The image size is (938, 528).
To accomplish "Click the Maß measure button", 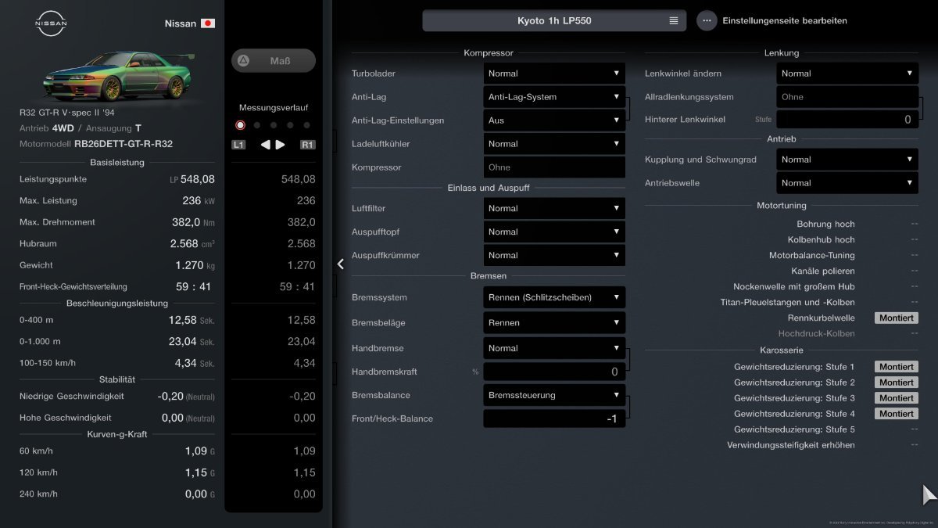I will [274, 60].
